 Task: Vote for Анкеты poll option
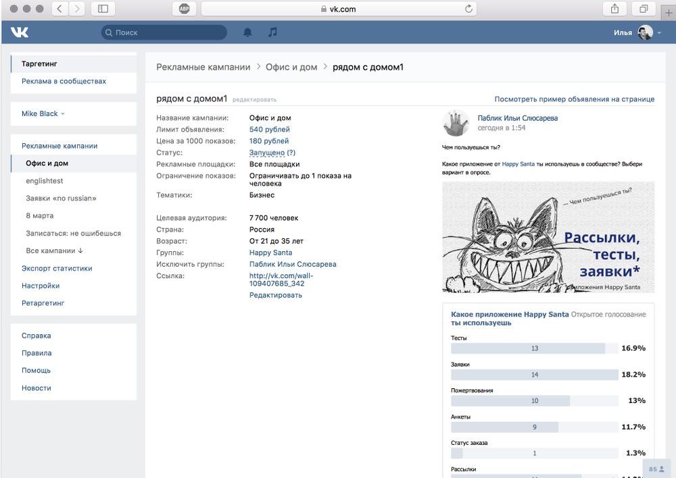[535, 427]
